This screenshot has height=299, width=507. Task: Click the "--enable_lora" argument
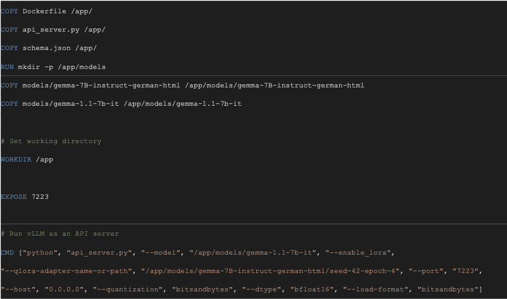tap(359, 253)
